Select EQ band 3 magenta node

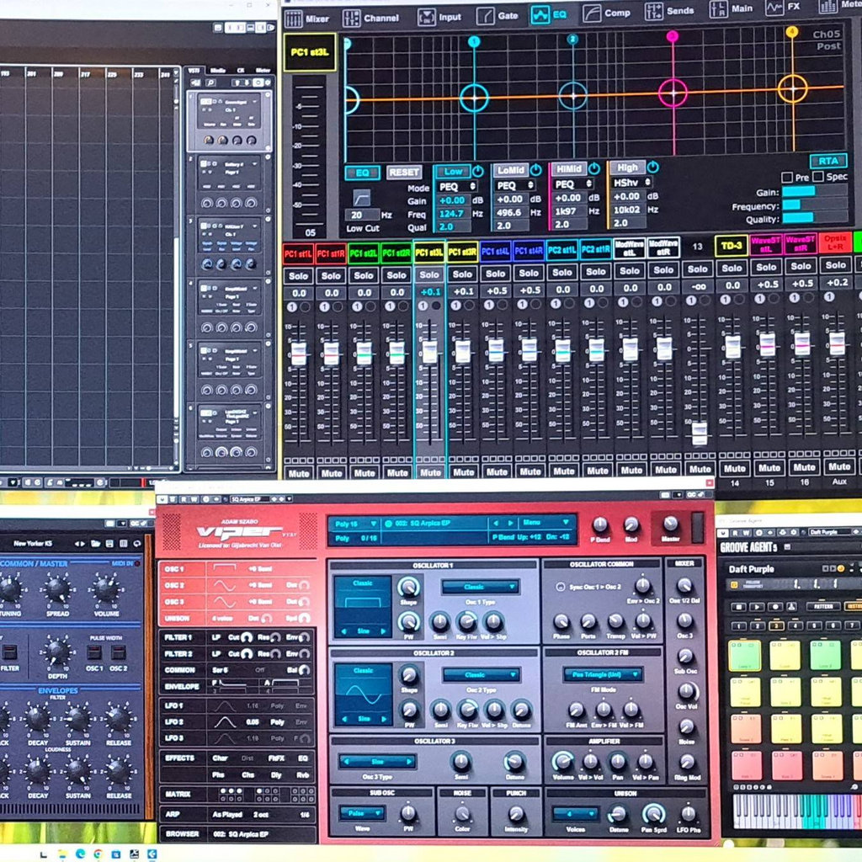673,93
